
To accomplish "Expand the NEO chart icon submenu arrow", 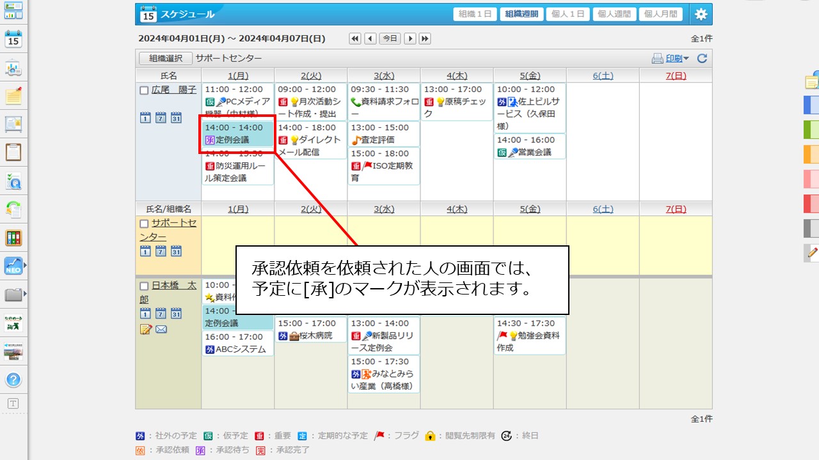I will [x=25, y=265].
